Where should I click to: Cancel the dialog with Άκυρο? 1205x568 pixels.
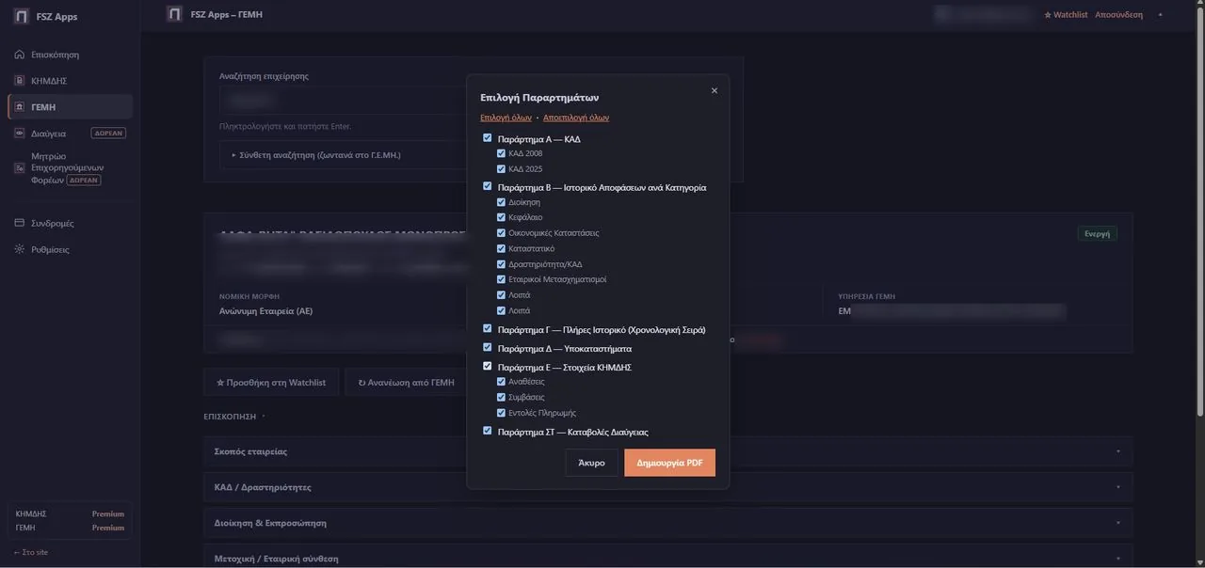point(592,463)
